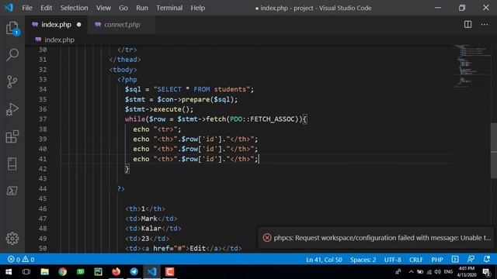Viewport: 497px width, 279px height.
Task: Open the terminal-style activity bar icon
Action: [x=12, y=191]
